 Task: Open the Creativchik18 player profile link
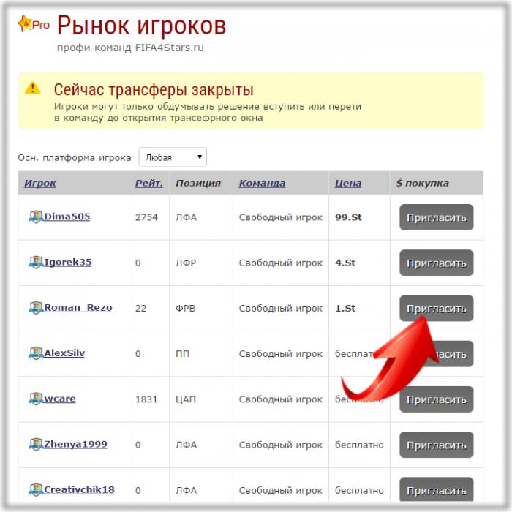[79, 489]
